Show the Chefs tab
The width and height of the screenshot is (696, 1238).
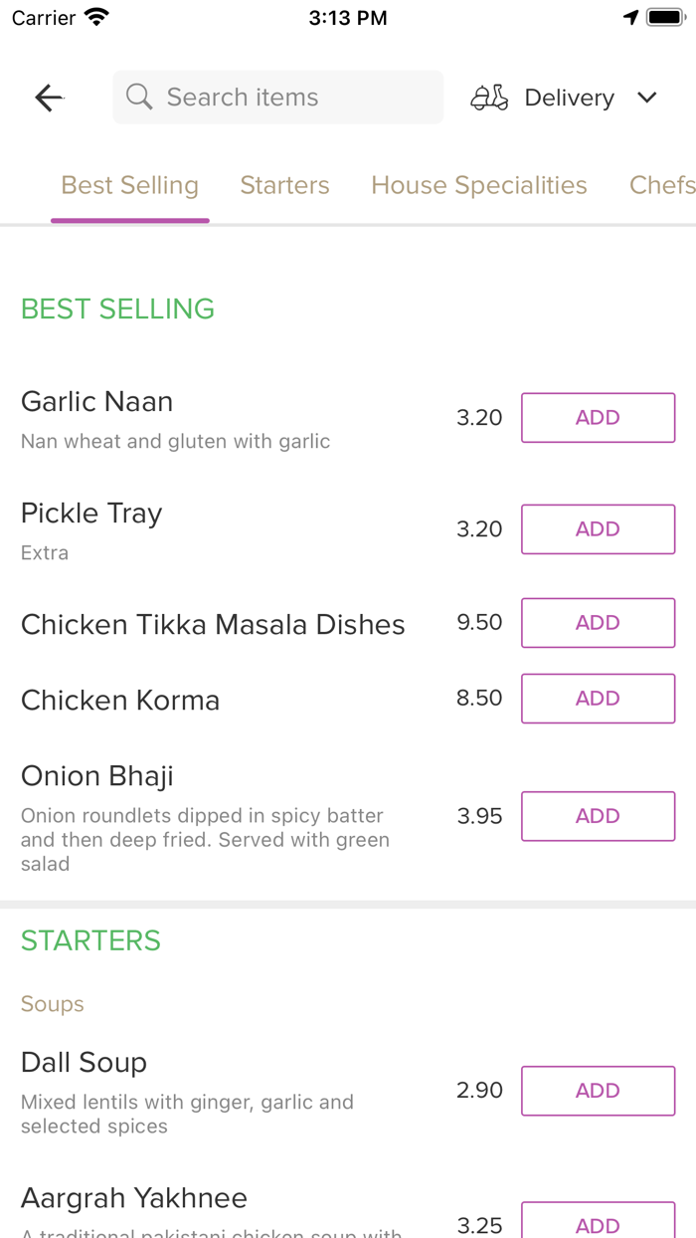[x=661, y=185]
